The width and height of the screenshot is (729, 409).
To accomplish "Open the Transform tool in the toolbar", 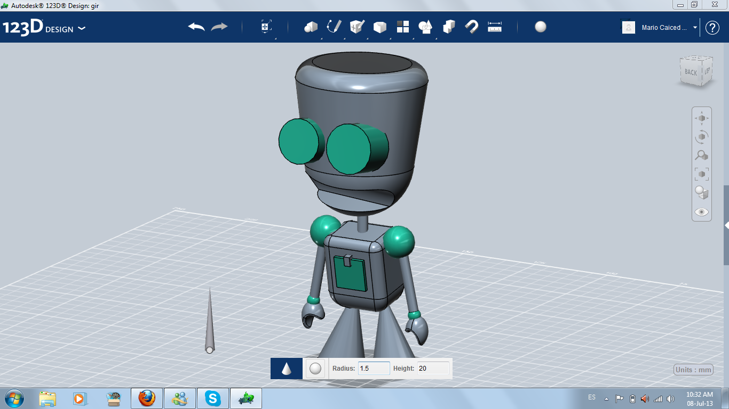I will (x=266, y=27).
